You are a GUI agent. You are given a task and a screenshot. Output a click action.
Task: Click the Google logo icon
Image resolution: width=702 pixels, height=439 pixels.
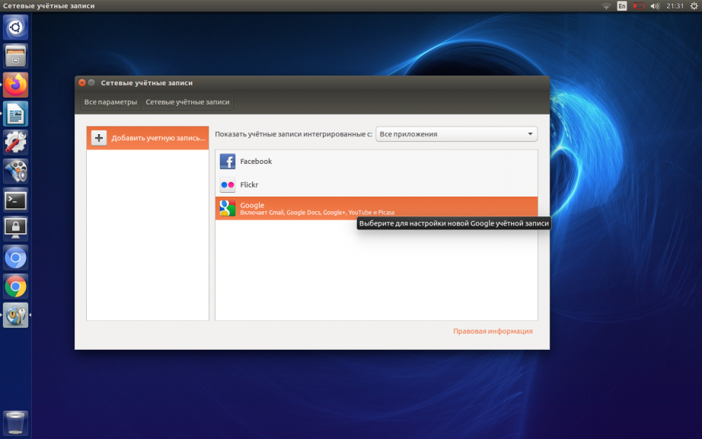point(227,208)
